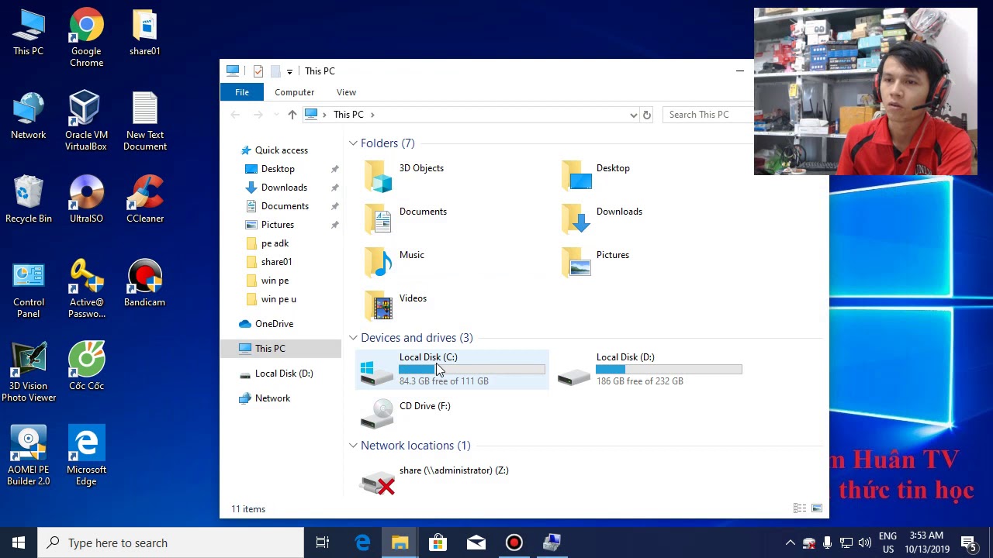Screen dimensions: 993x558
Task: Select the share01 desktop folder
Action: point(145,33)
